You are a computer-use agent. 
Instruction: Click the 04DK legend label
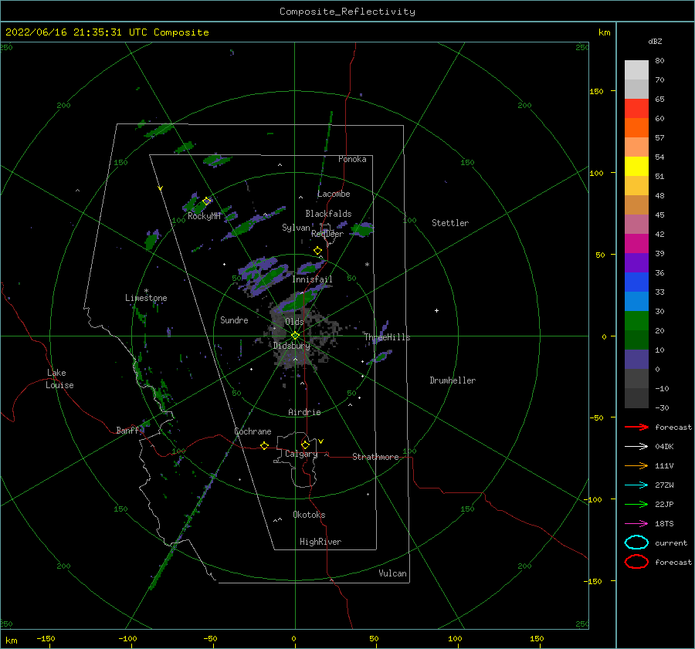664,446
